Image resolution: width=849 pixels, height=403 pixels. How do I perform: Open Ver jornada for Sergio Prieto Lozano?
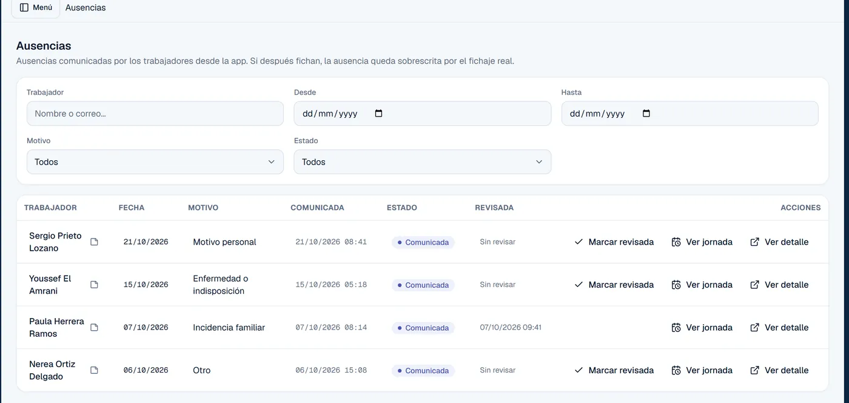coord(702,242)
